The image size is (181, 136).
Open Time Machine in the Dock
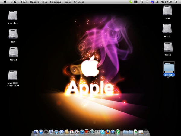[92, 131]
